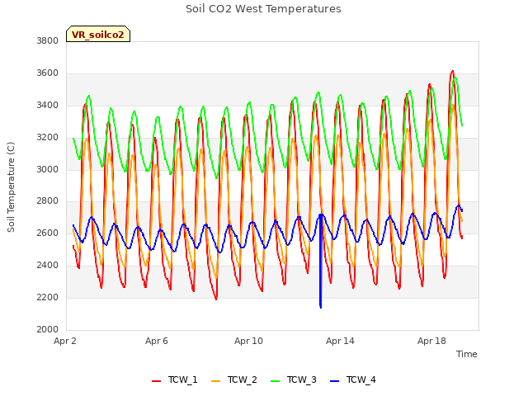Click the Time axis label
This screenshot has width=528, height=396.
[466, 354]
